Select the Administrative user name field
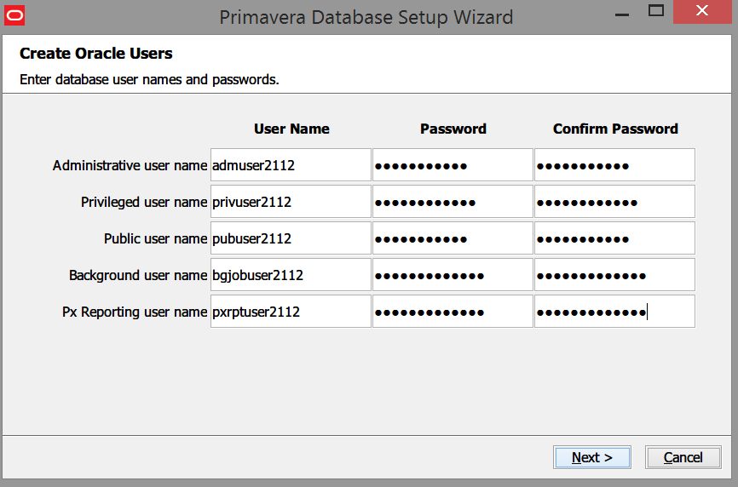 click(291, 165)
